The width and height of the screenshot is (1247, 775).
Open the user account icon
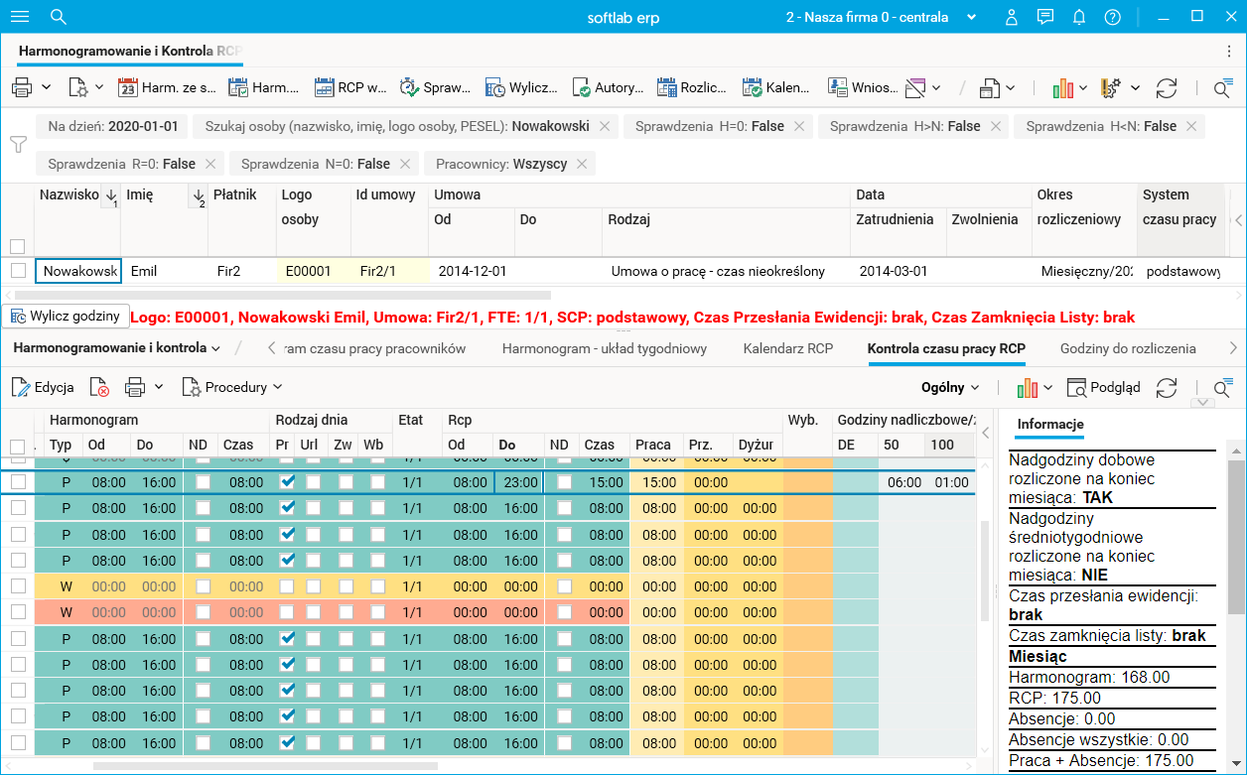pos(1011,17)
